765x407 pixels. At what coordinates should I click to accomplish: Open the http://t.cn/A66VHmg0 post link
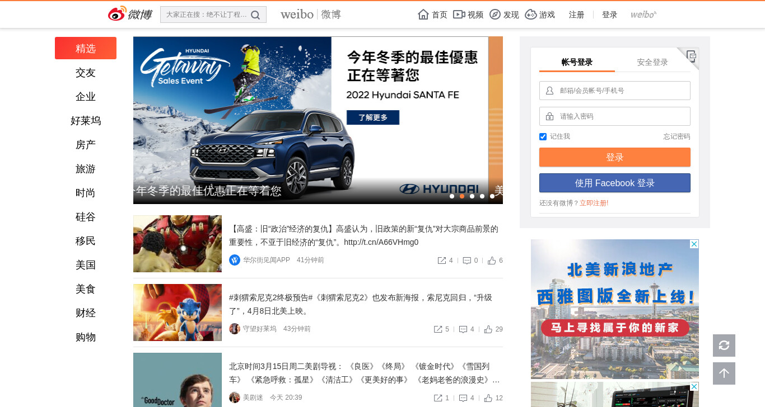coord(381,242)
